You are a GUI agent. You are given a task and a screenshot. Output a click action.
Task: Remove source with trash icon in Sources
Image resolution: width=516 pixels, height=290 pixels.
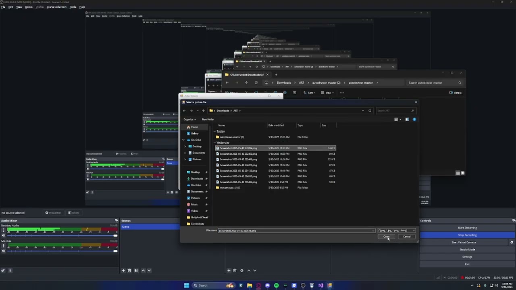click(x=235, y=271)
